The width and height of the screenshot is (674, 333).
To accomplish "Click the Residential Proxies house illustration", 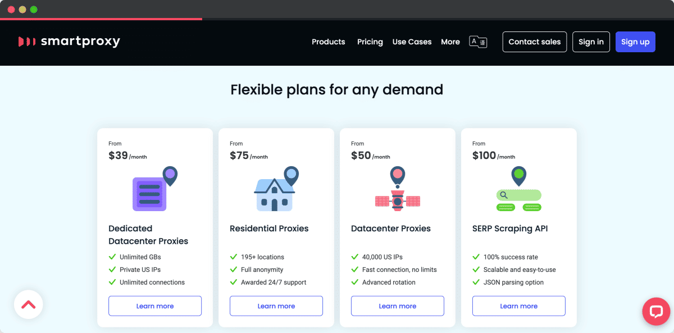I will pyautogui.click(x=274, y=194).
